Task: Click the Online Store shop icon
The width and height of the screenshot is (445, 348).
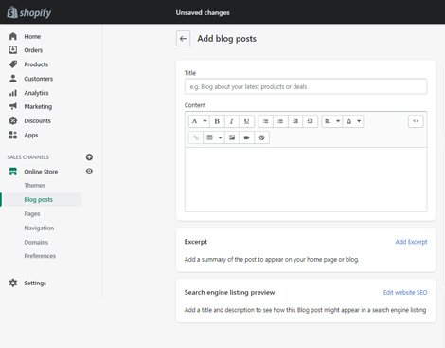Action: (13, 172)
